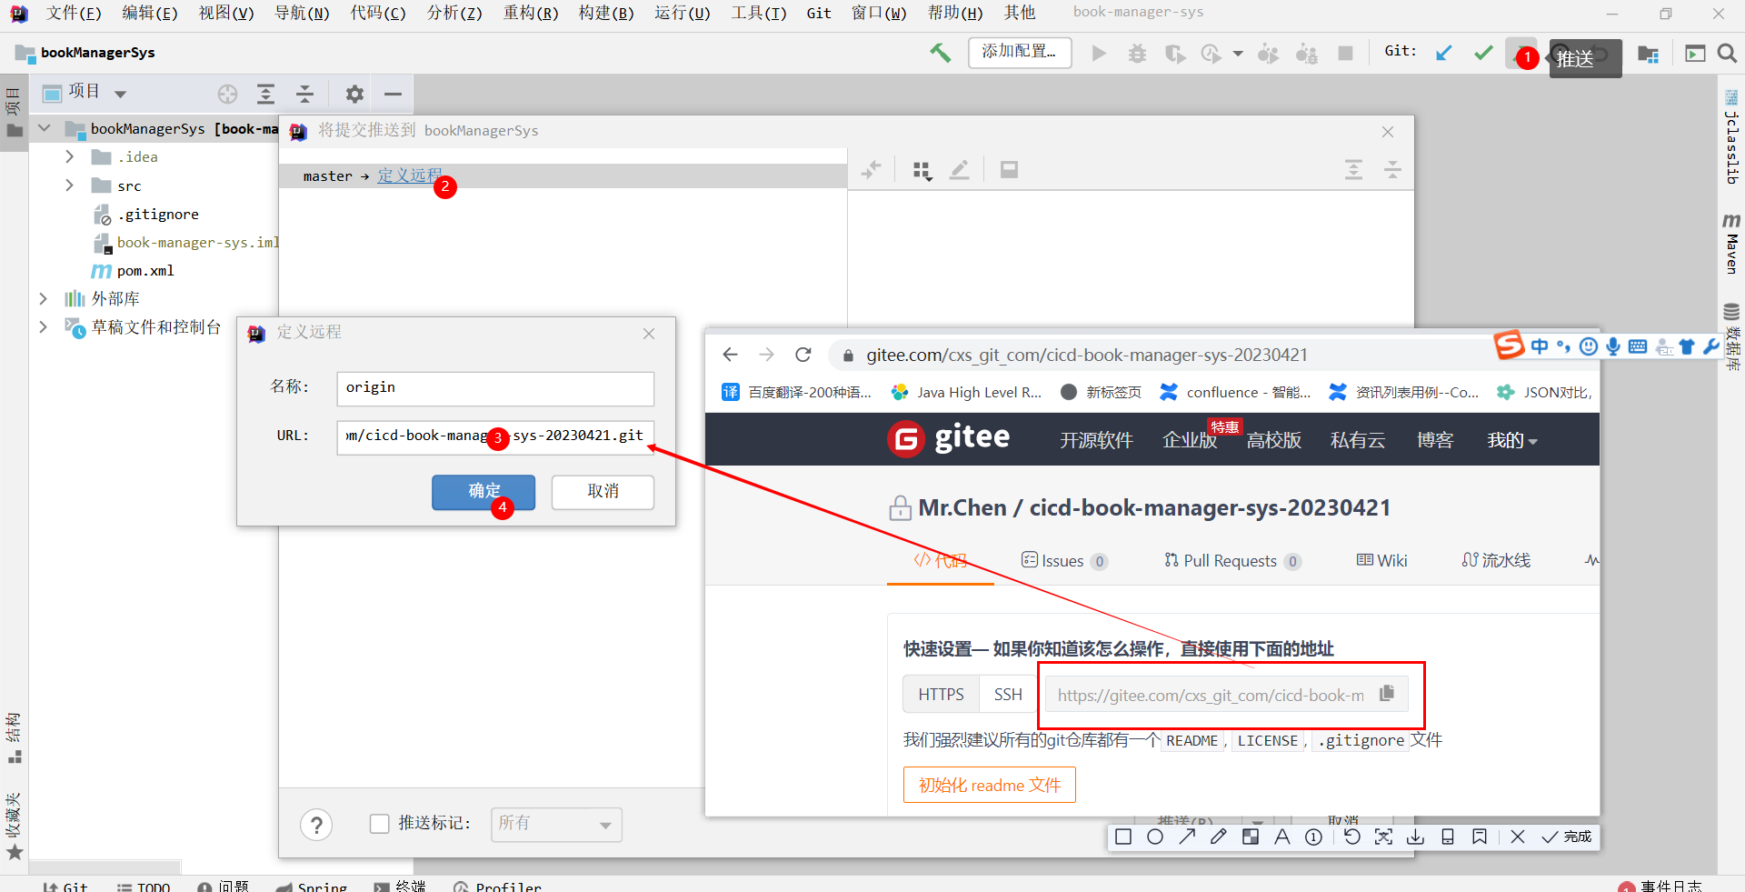Copy the repository URL via copy icon
This screenshot has height=892, width=1745.
click(x=1386, y=694)
